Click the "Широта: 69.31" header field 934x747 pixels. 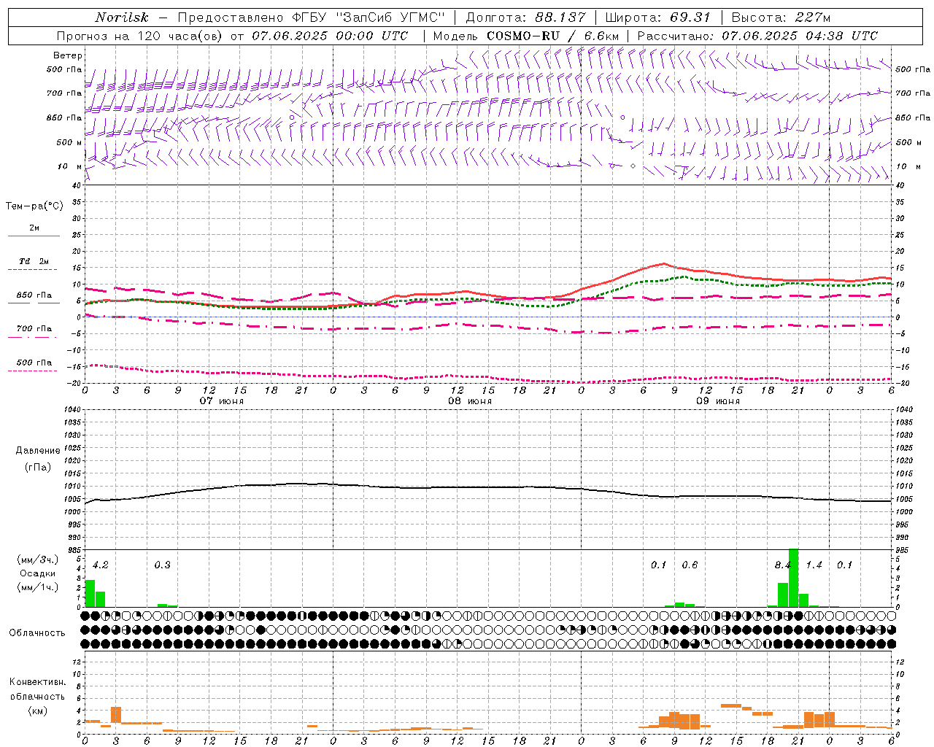pos(657,18)
